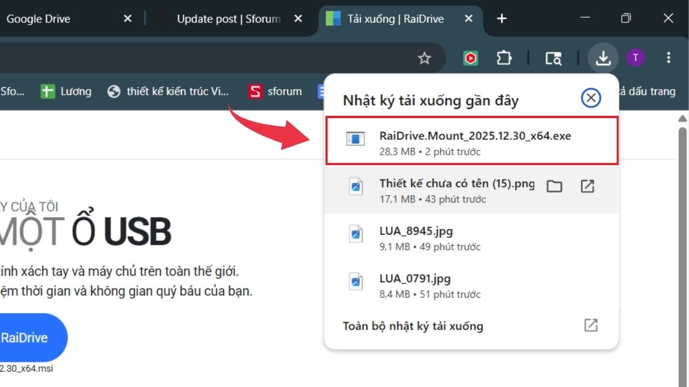Click the page scrollbar up arrow

click(682, 119)
